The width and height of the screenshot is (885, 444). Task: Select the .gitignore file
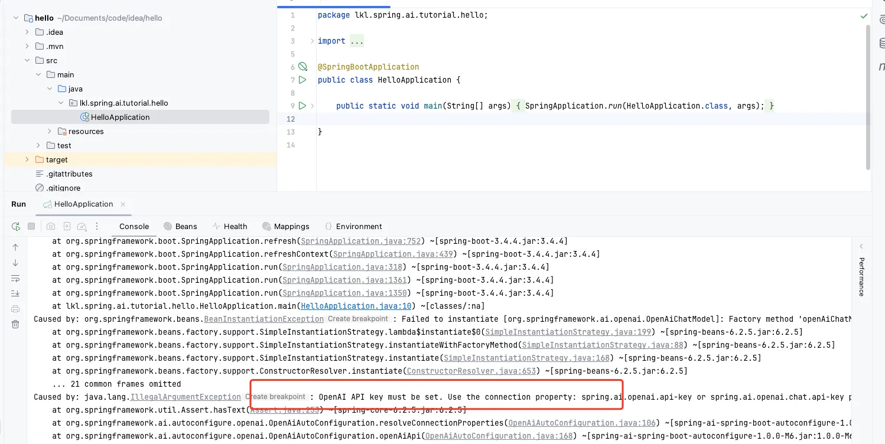58,188
